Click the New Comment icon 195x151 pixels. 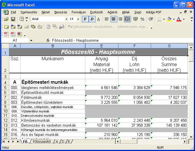click(x=6, y=27)
